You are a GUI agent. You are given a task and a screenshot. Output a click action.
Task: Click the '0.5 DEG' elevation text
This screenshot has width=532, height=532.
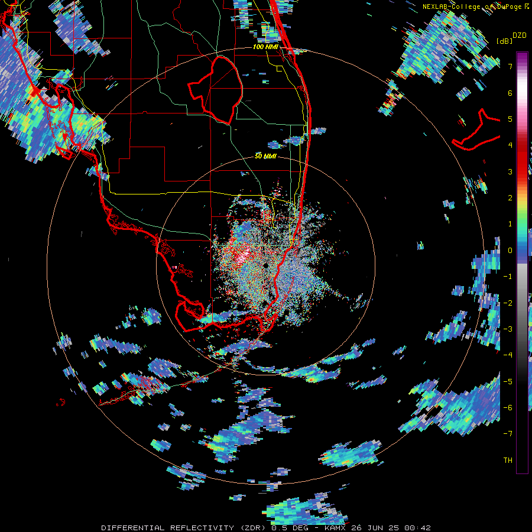pos(290,528)
